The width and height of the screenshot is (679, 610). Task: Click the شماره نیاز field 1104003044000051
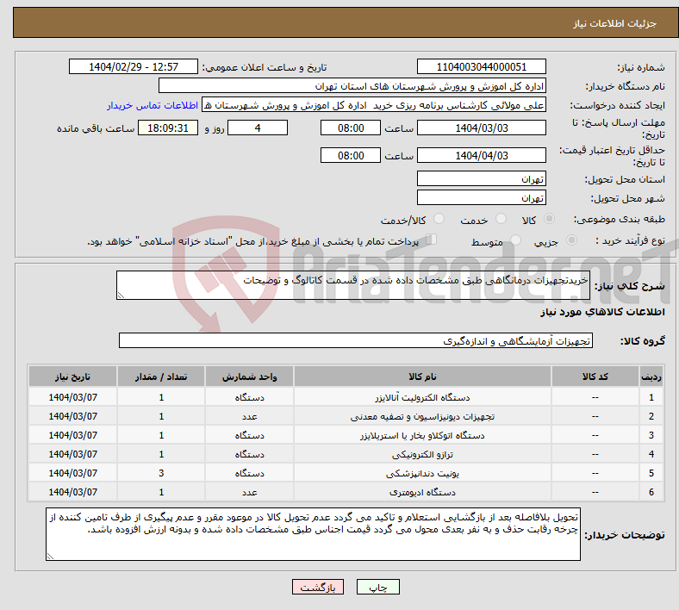tap(481, 66)
